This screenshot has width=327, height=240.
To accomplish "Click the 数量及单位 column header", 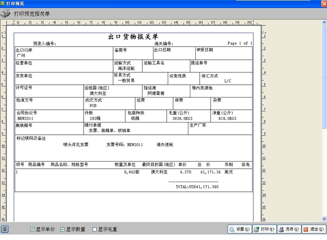I will point(125,165).
